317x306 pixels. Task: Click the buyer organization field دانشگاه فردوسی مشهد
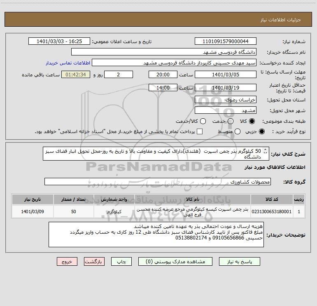164,52
